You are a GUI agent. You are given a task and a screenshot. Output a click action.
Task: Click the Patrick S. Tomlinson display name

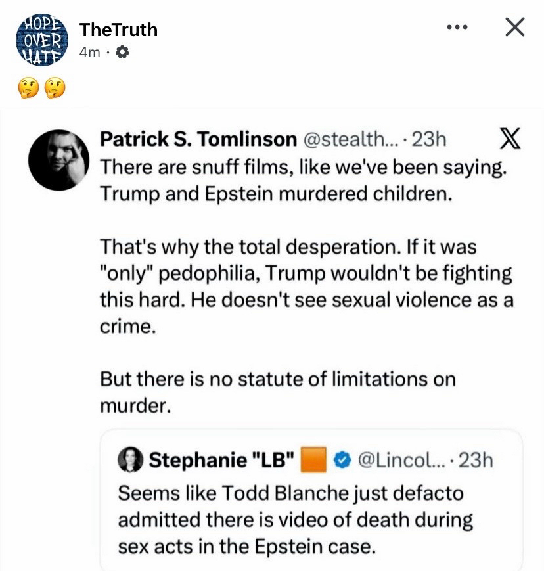point(198,139)
